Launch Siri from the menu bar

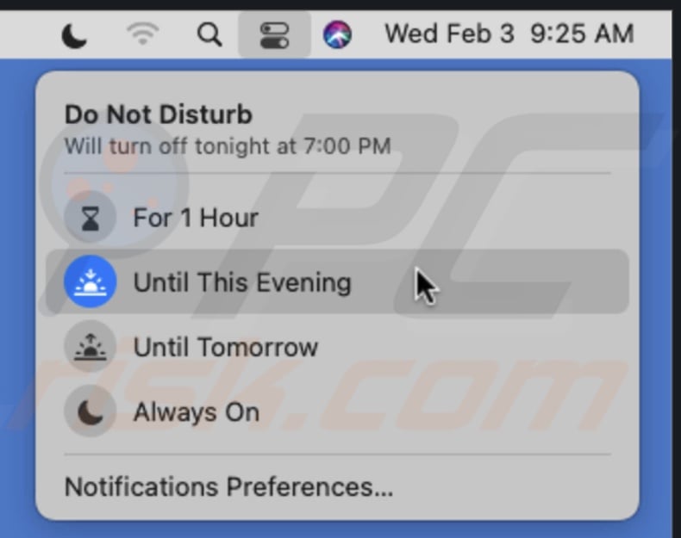click(x=337, y=34)
